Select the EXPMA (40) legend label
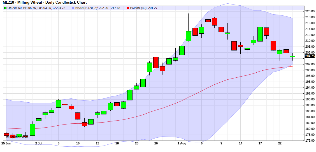This screenshot has height=152, width=316. (144, 8)
